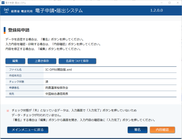Select applicant name 向島蓬莱桜保存会
Screen dimensions: 182x139
pos(57,88)
